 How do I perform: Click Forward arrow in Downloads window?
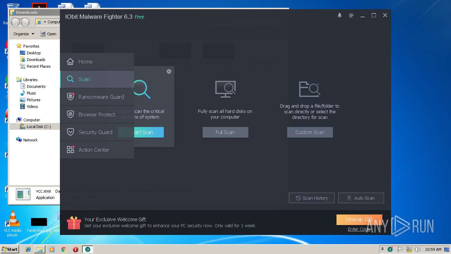(x=25, y=22)
